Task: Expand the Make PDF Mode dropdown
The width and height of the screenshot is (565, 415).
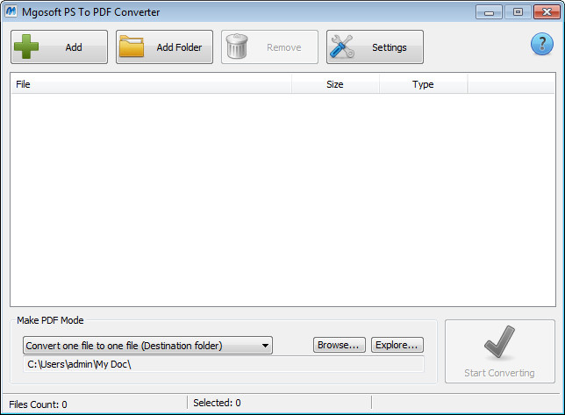Action: (147, 346)
